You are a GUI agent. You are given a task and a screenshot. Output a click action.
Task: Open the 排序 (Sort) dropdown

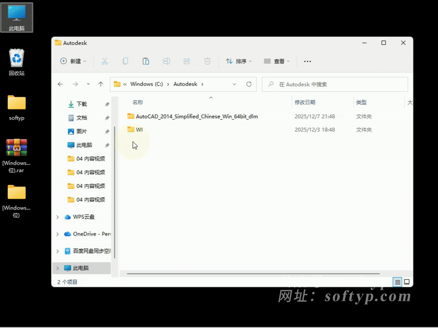click(x=239, y=61)
